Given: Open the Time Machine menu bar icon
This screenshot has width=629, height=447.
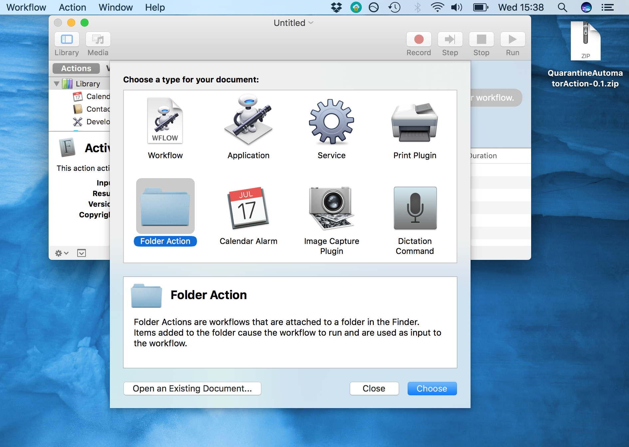Looking at the screenshot, I should [x=394, y=7].
